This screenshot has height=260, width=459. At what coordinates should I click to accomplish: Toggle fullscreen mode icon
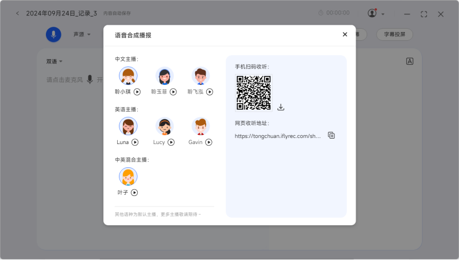424,14
